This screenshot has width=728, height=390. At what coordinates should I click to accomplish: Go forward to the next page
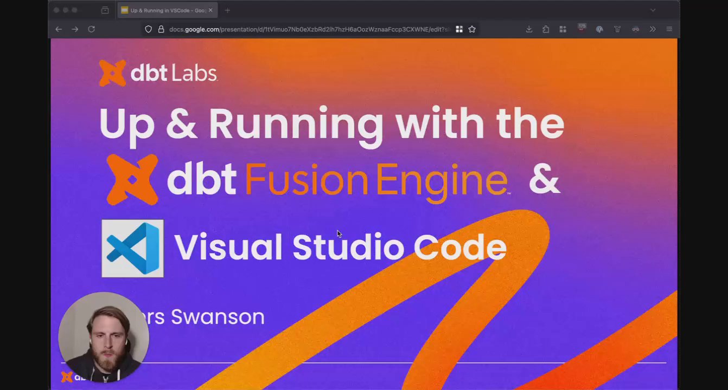click(x=75, y=29)
